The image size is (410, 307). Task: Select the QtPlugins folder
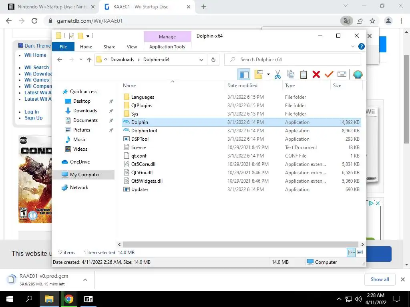pyautogui.click(x=241, y=105)
